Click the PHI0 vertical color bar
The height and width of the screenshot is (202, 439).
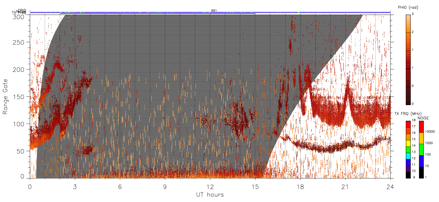click(408, 59)
